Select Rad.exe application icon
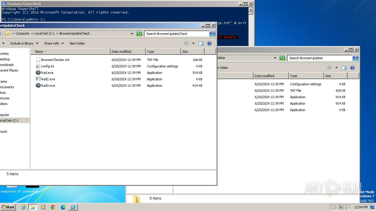 [38, 73]
